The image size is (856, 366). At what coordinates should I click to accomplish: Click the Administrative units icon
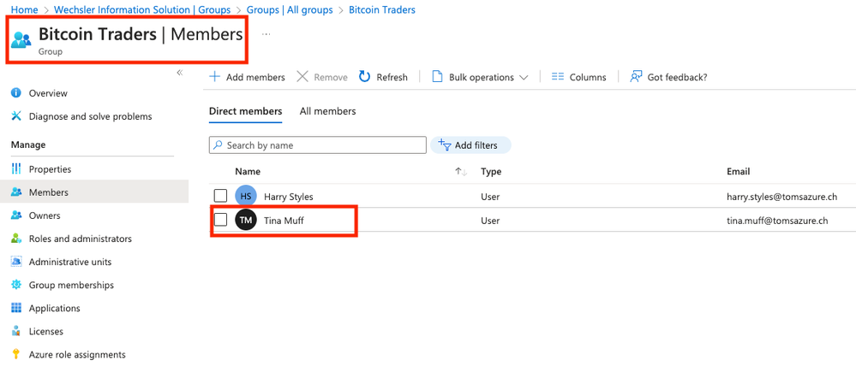15,262
